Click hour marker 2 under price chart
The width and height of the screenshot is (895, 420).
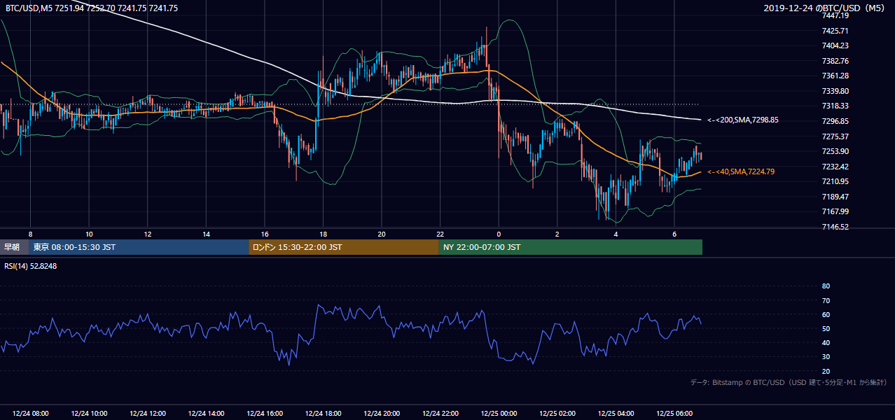pyautogui.click(x=557, y=234)
